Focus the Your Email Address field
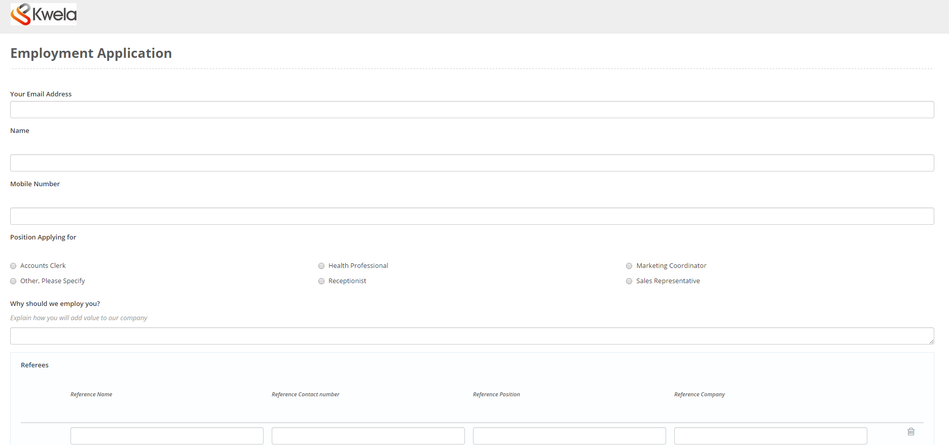 pyautogui.click(x=471, y=110)
